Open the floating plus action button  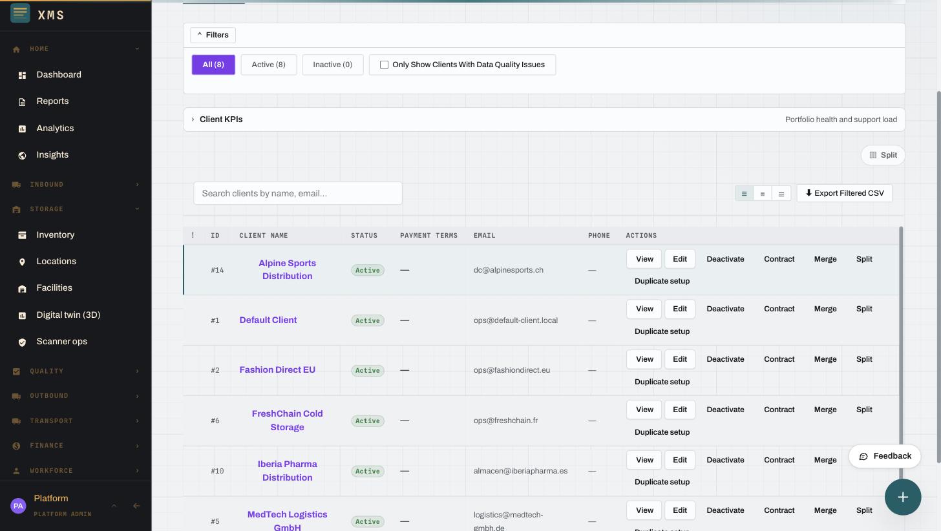(903, 497)
